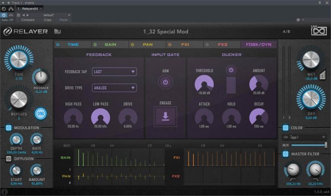The width and height of the screenshot is (331, 196).
Task: Toggle the Diffusion power switch
Action: click(x=9, y=159)
